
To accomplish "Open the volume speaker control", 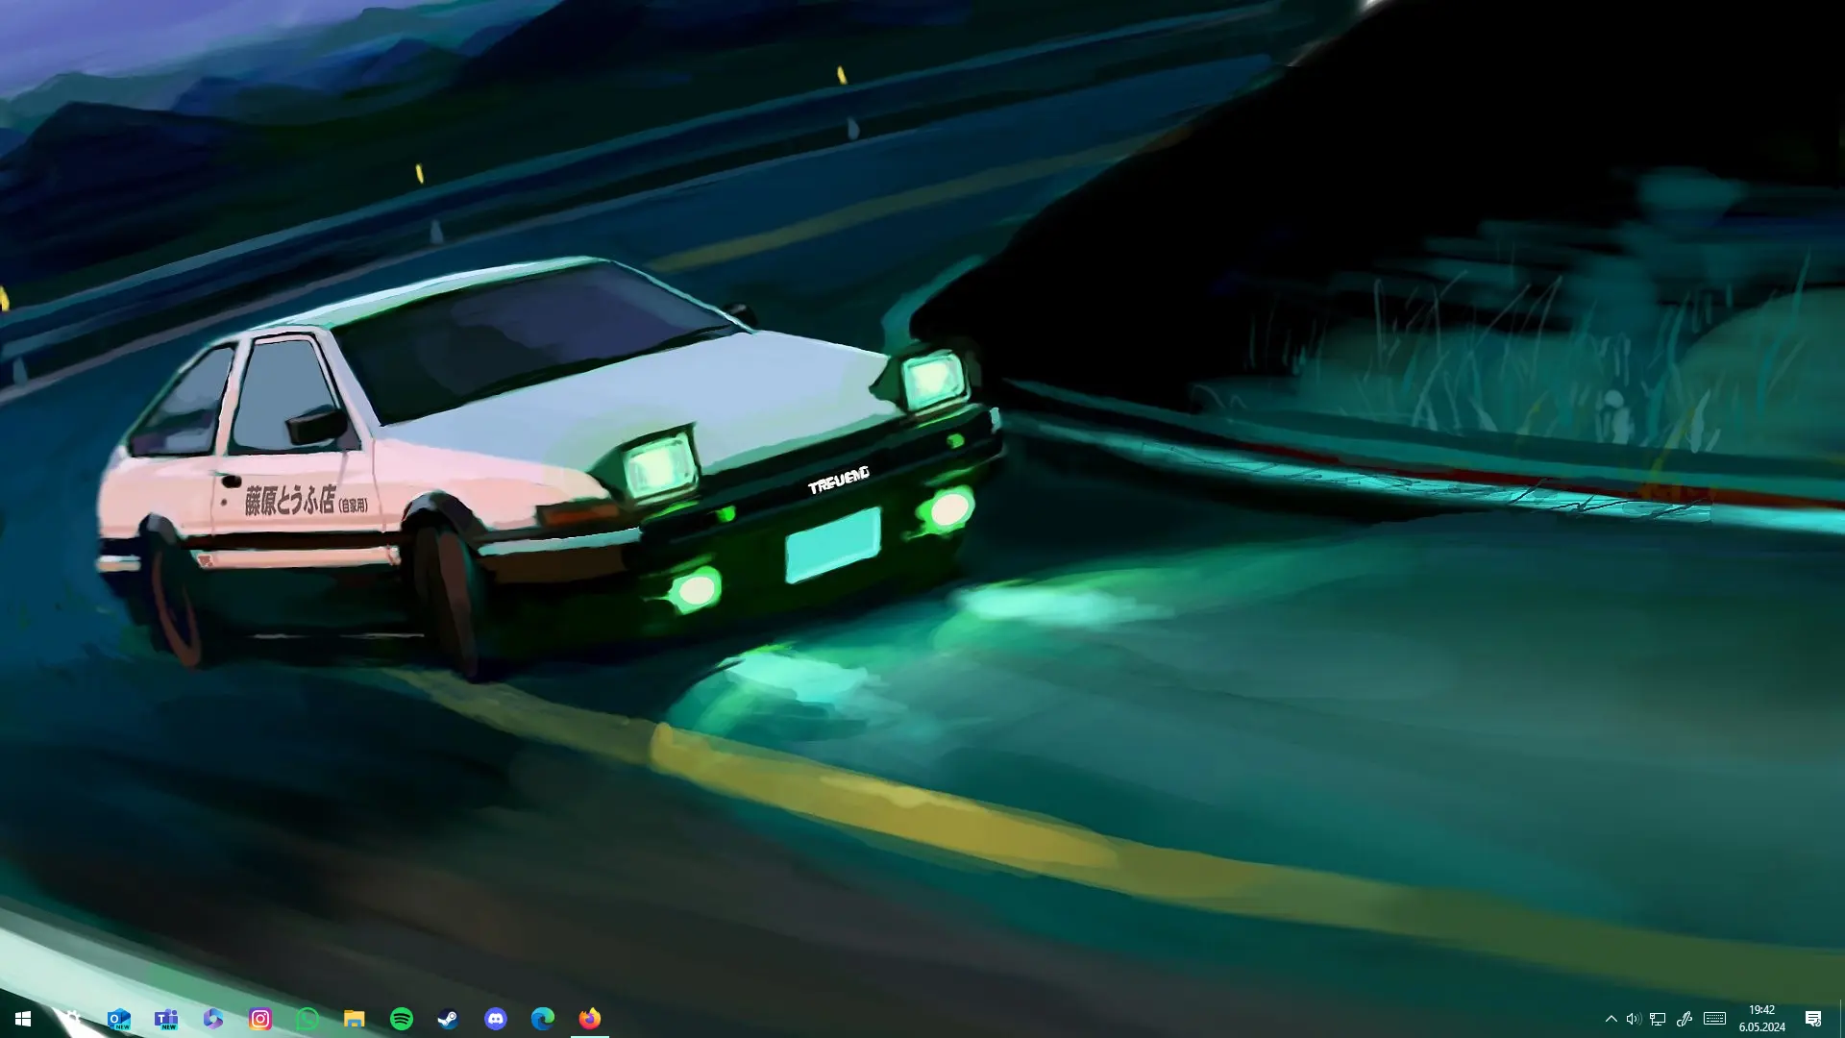I will 1633,1019.
